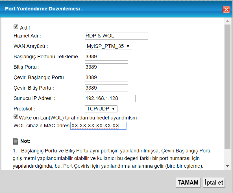The width and height of the screenshot is (233, 193).
Task: Click the Hizmet Adı text field
Action: click(x=116, y=36)
